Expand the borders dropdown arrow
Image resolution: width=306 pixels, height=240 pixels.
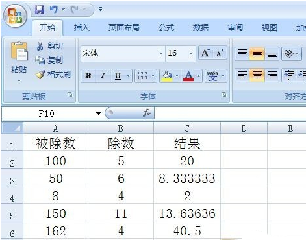pos(153,76)
